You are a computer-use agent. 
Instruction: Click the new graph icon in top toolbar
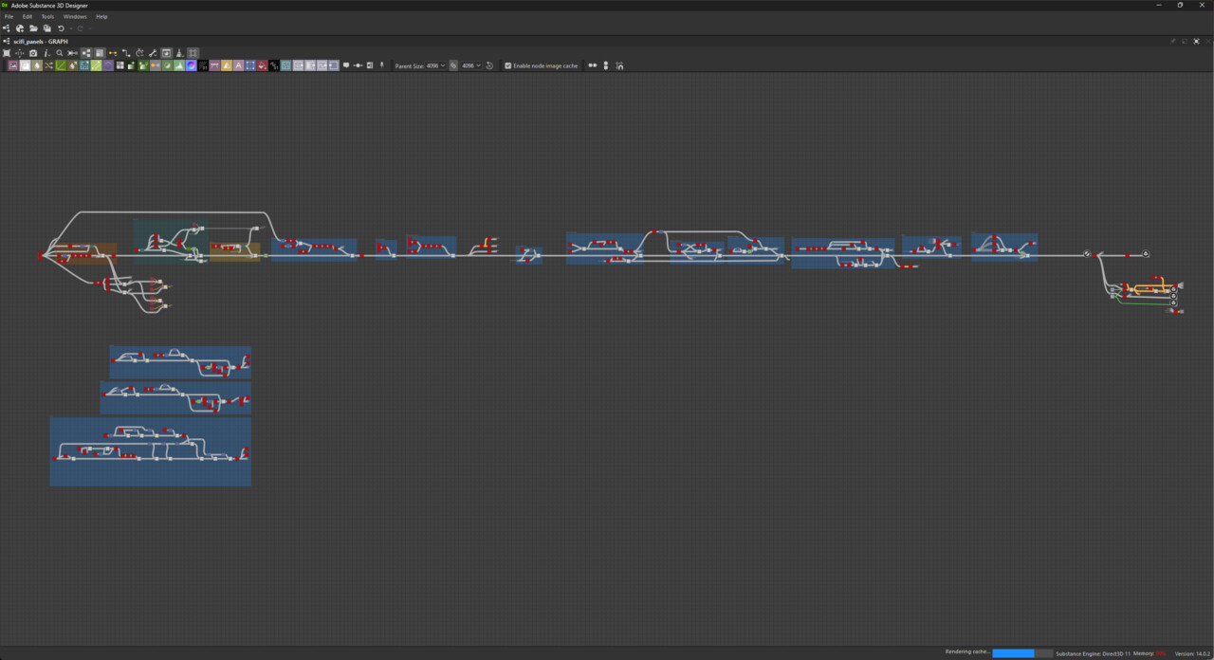[x=6, y=28]
